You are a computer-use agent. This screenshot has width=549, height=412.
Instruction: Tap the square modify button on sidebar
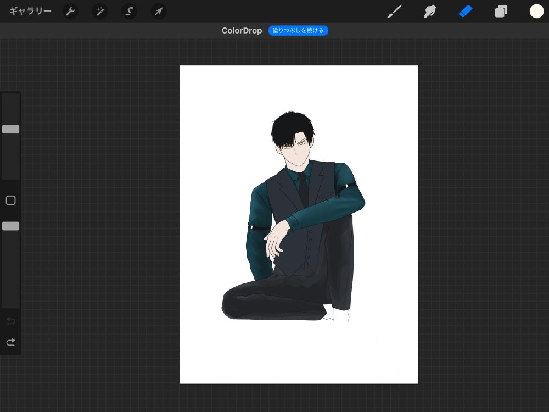click(x=11, y=201)
